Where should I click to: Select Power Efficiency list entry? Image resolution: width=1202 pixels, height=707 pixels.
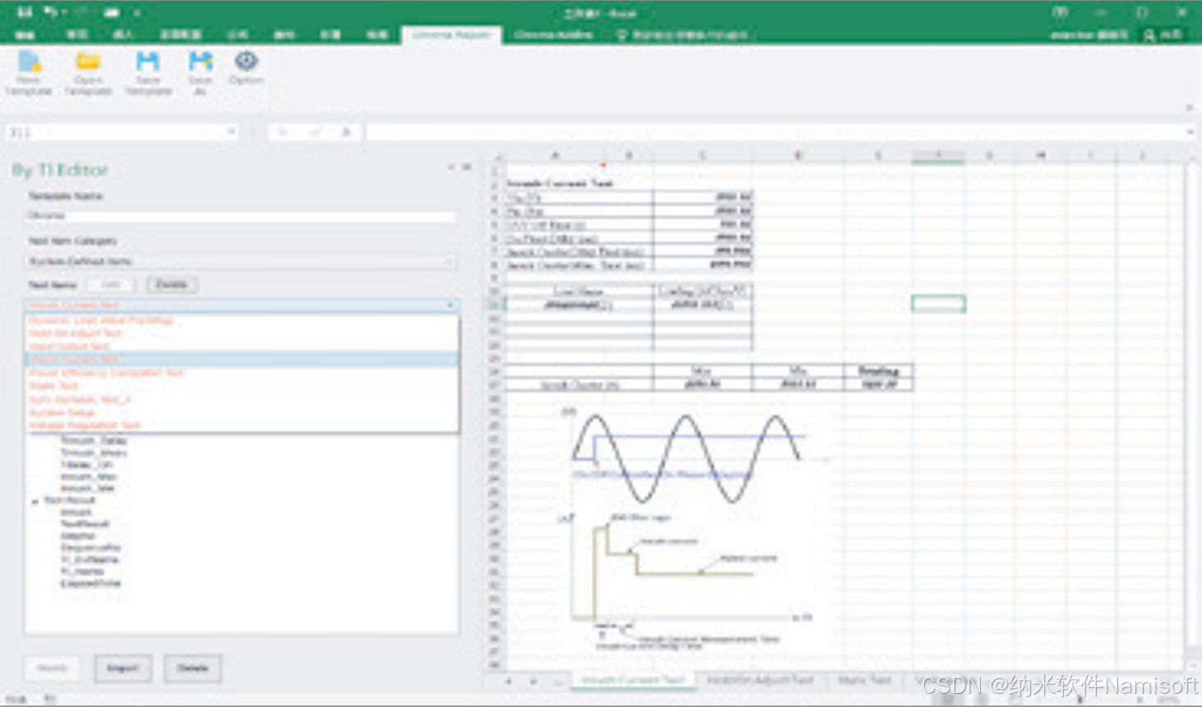[241, 373]
